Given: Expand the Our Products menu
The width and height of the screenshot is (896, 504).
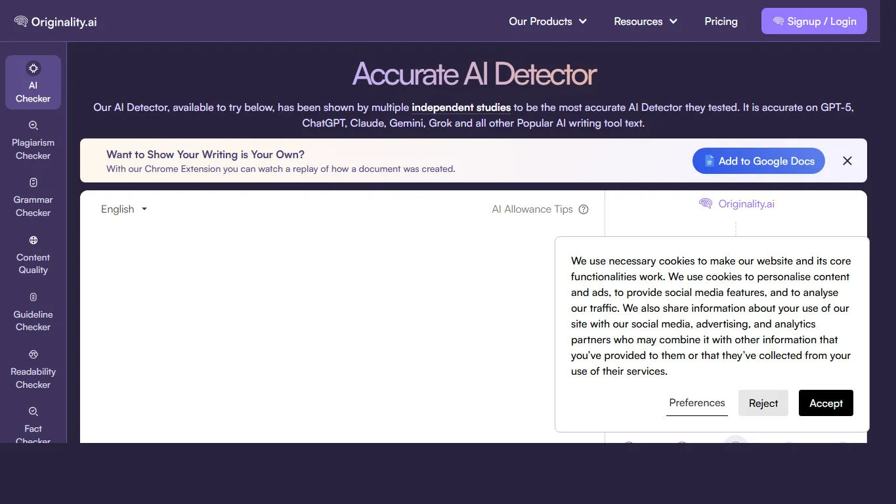Looking at the screenshot, I should pos(548,22).
